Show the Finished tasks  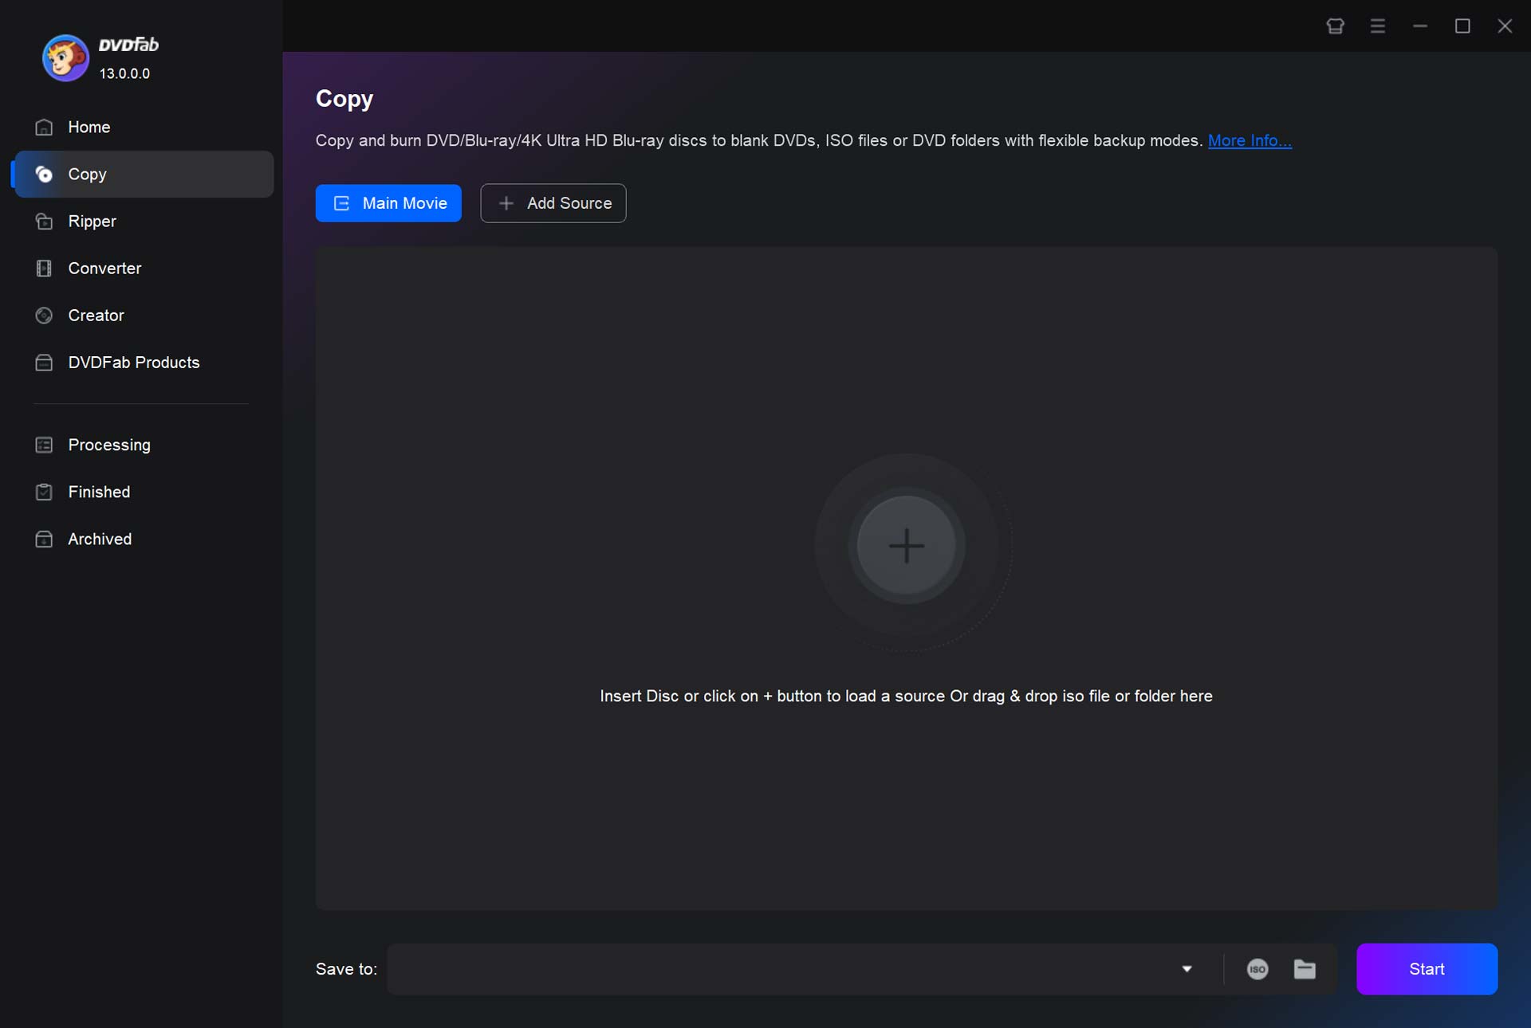point(144,492)
